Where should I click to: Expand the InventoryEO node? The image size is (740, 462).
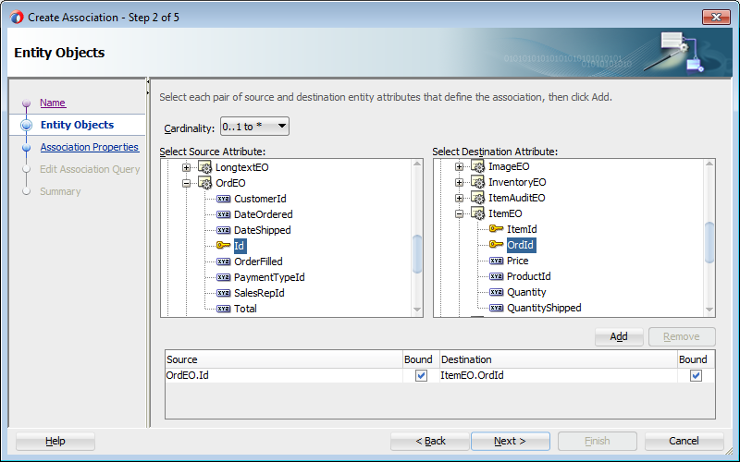pyautogui.click(x=459, y=182)
